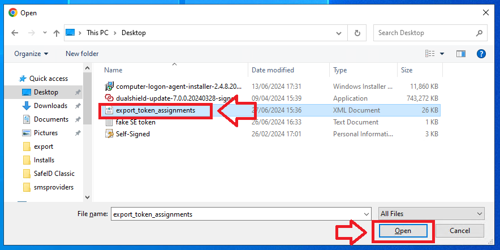
Task: Select the Self-Signed certificate file
Action: pos(132,134)
